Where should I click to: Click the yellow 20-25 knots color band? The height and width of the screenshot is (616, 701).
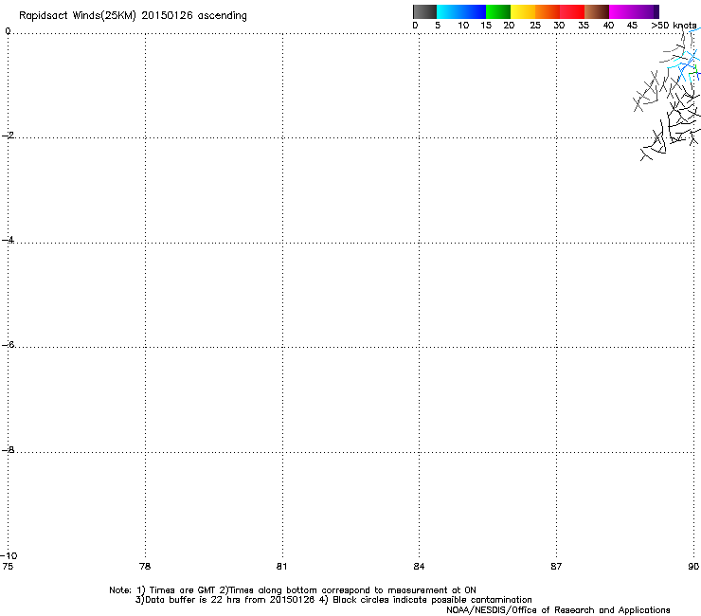[523, 11]
